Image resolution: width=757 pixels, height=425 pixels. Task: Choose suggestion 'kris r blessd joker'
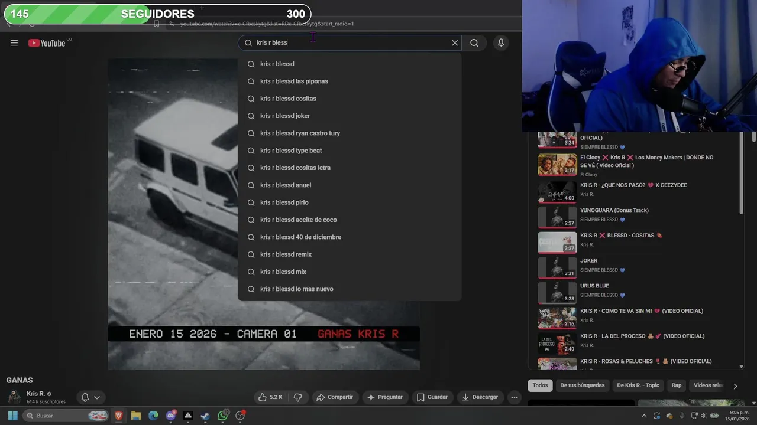[350, 116]
